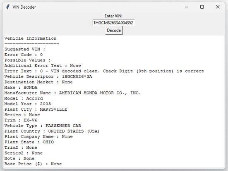
Task: Click the Plant Country : UNITED STATES line
Action: tap(52, 131)
